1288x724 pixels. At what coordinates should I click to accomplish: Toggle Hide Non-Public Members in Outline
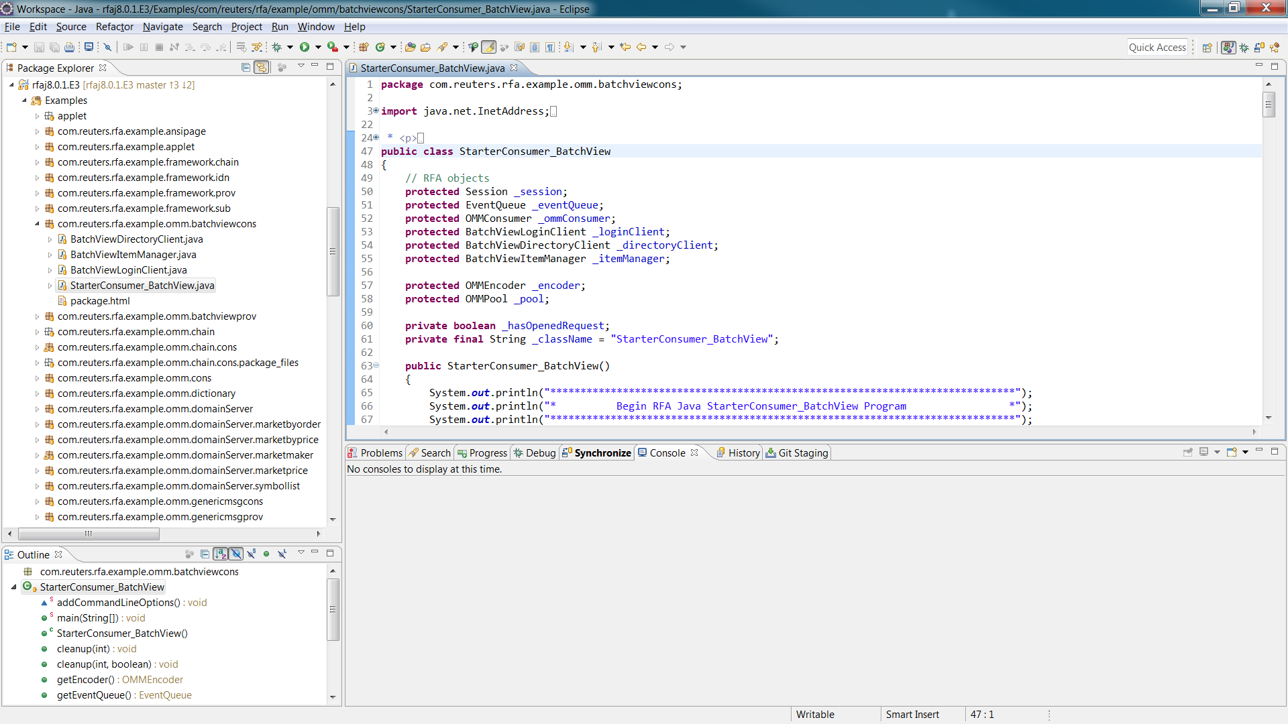click(266, 554)
